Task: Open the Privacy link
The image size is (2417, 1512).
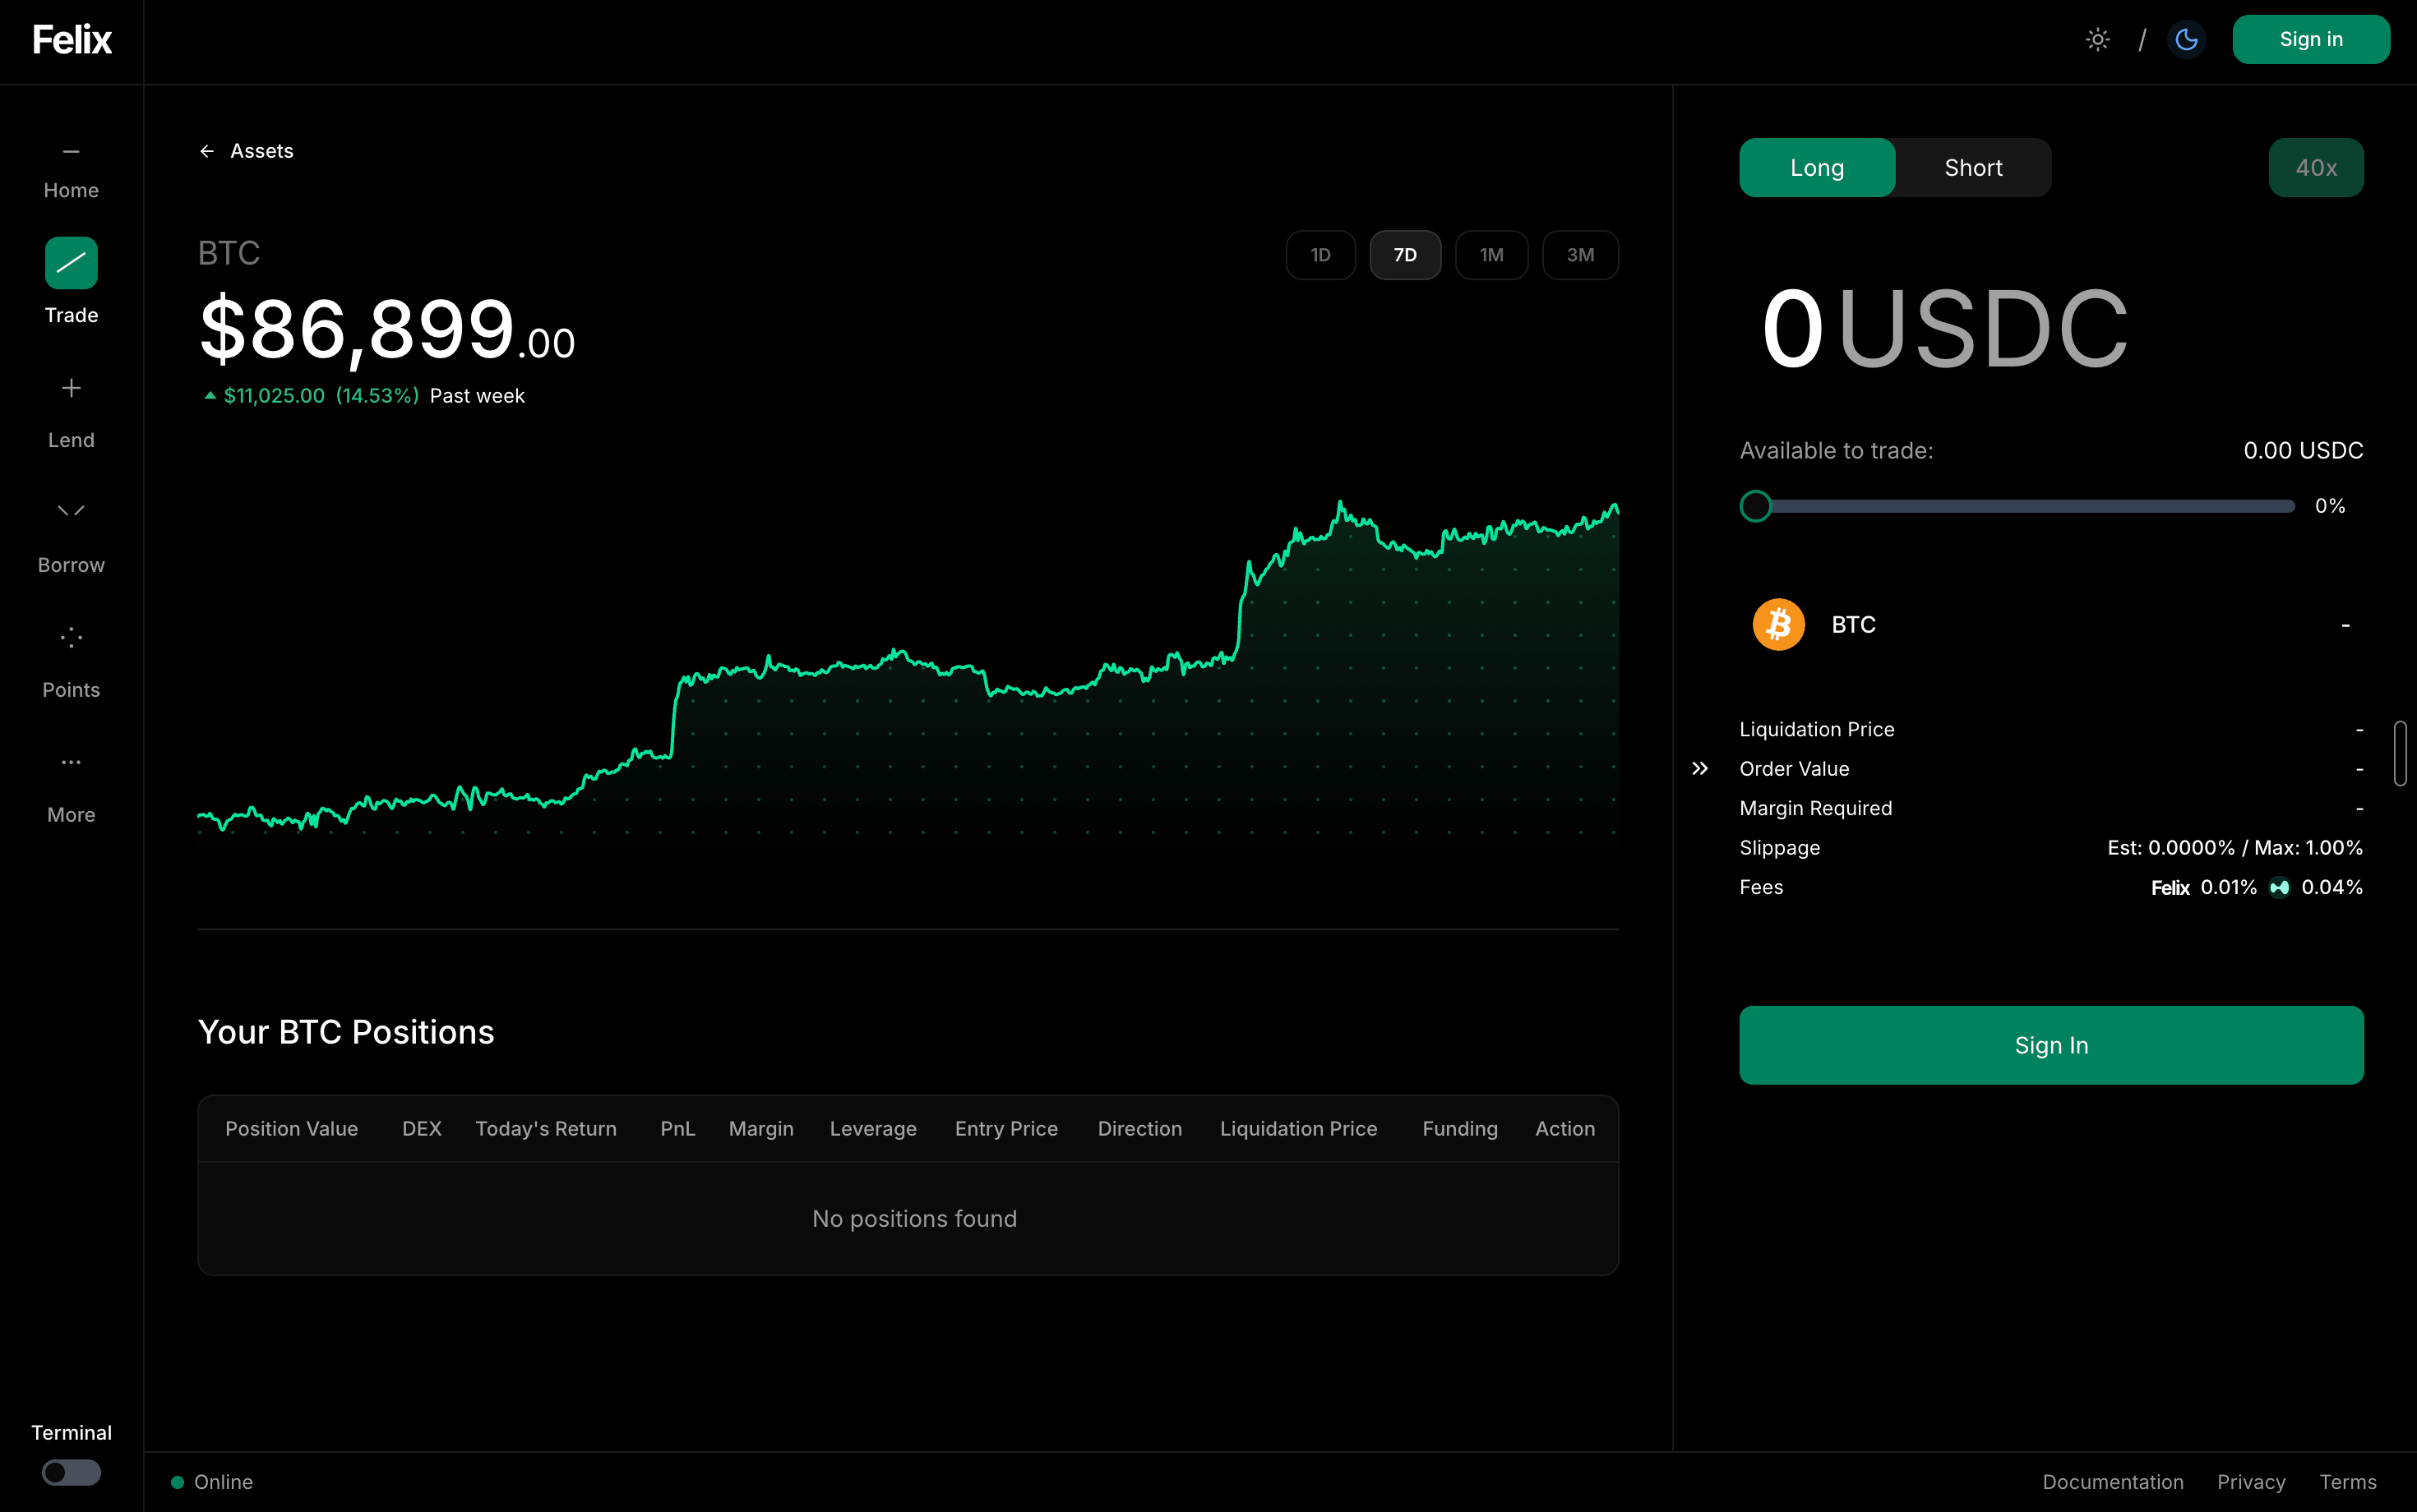Action: [2251, 1482]
